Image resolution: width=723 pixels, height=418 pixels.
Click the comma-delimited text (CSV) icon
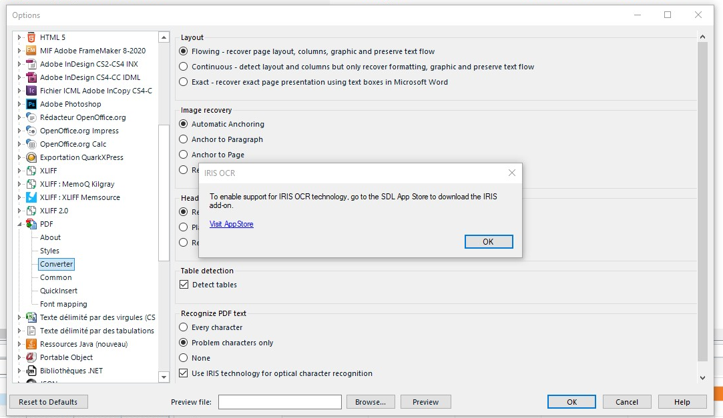tap(31, 317)
